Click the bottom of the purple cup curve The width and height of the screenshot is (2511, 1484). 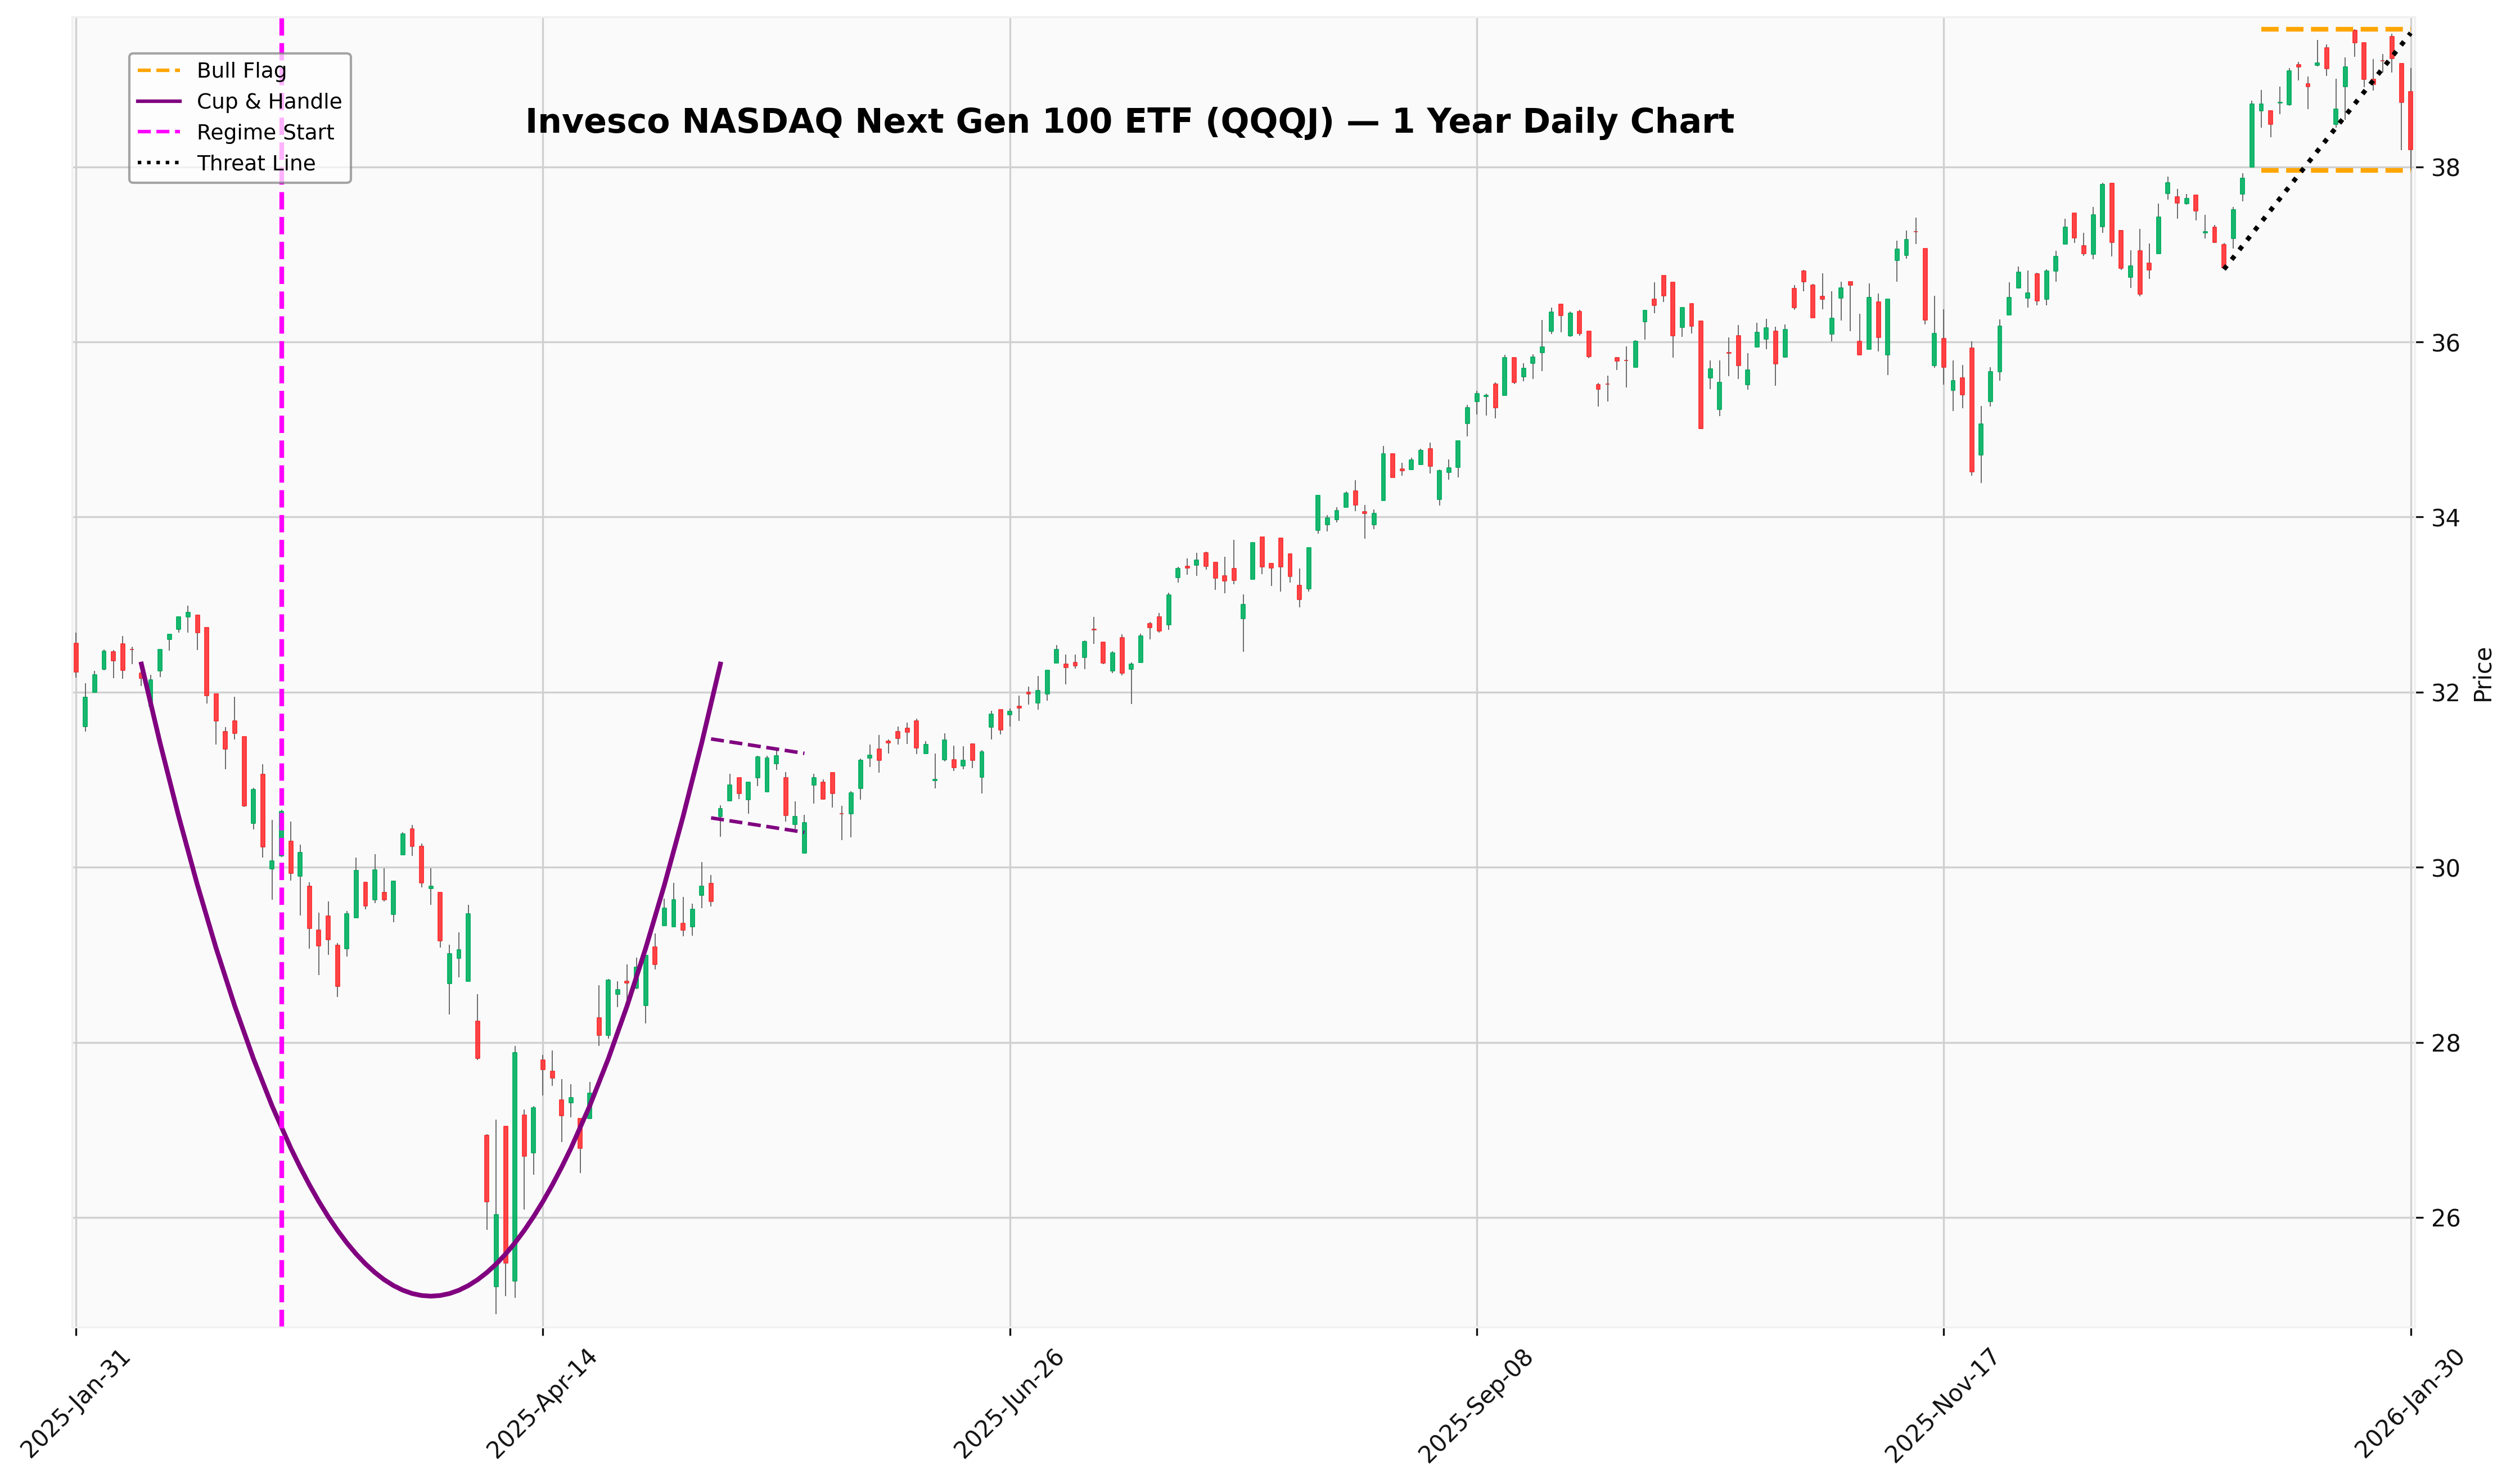[430, 1296]
